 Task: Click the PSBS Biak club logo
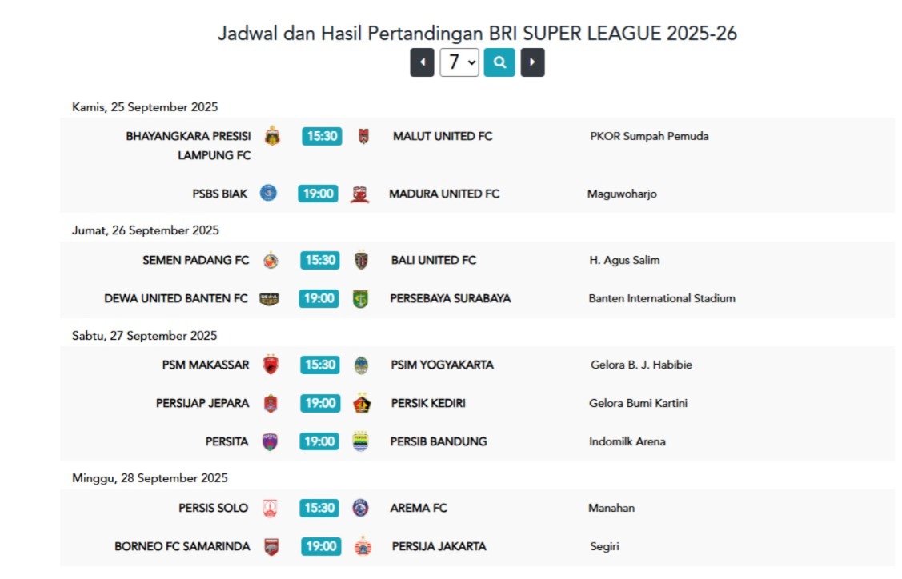tap(268, 194)
